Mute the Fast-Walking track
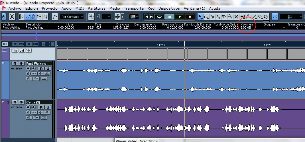Screen dimensions: 305x142 tap(15, 63)
